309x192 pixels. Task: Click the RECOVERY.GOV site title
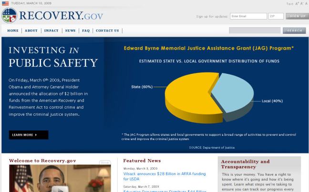pos(61,16)
